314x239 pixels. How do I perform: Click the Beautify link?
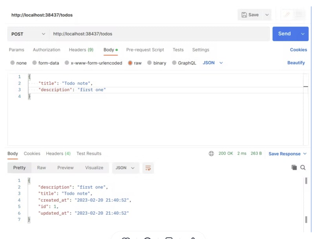tap(296, 63)
